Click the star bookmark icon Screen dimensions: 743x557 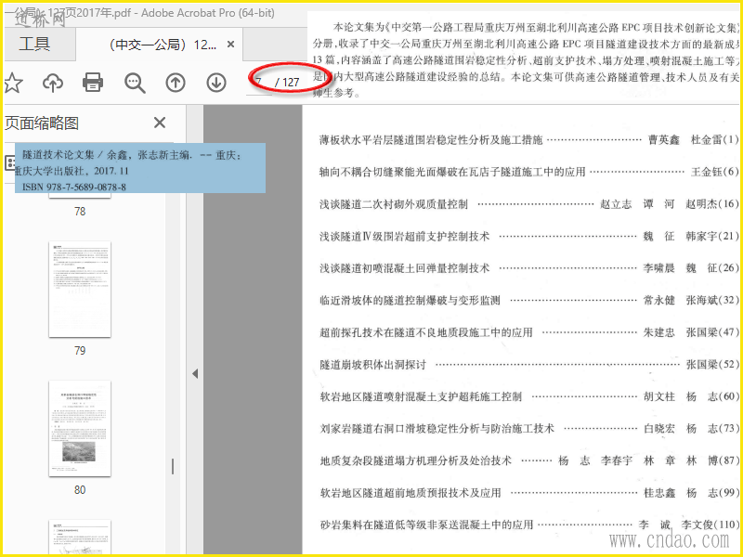(13, 83)
